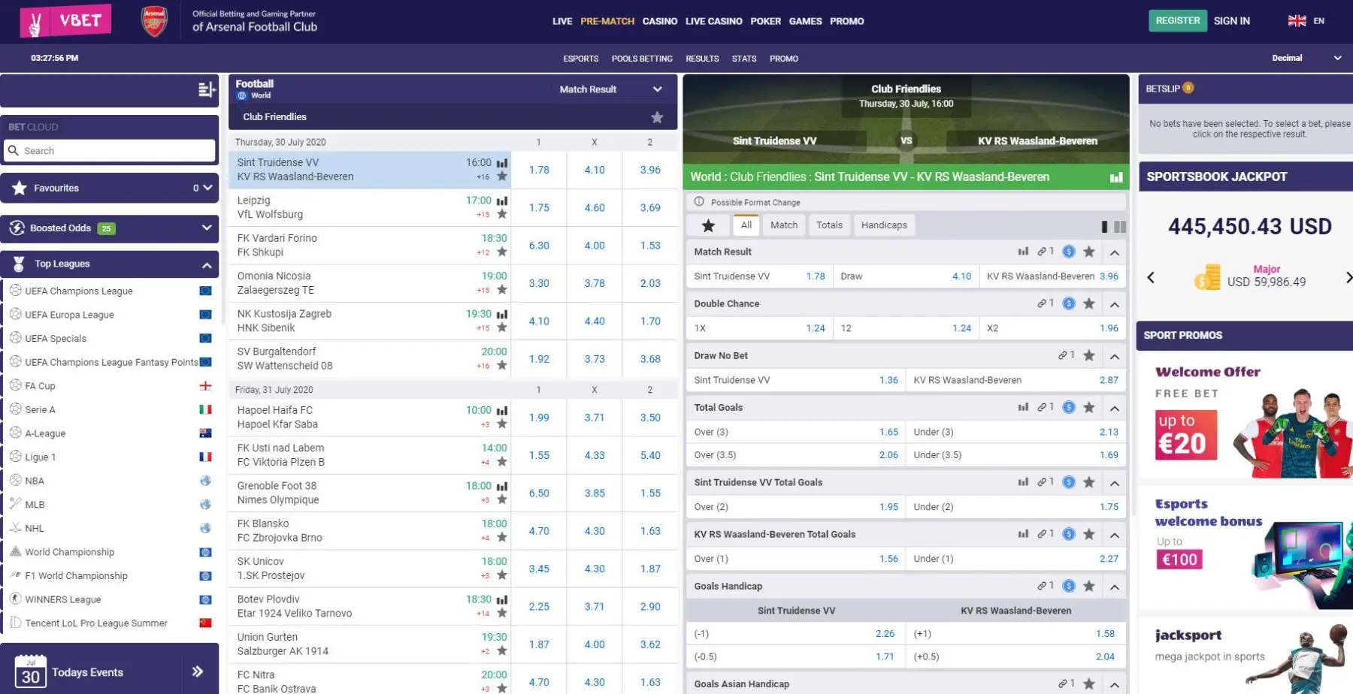
Task: Click the statistics icon in green match header
Action: [1116, 177]
